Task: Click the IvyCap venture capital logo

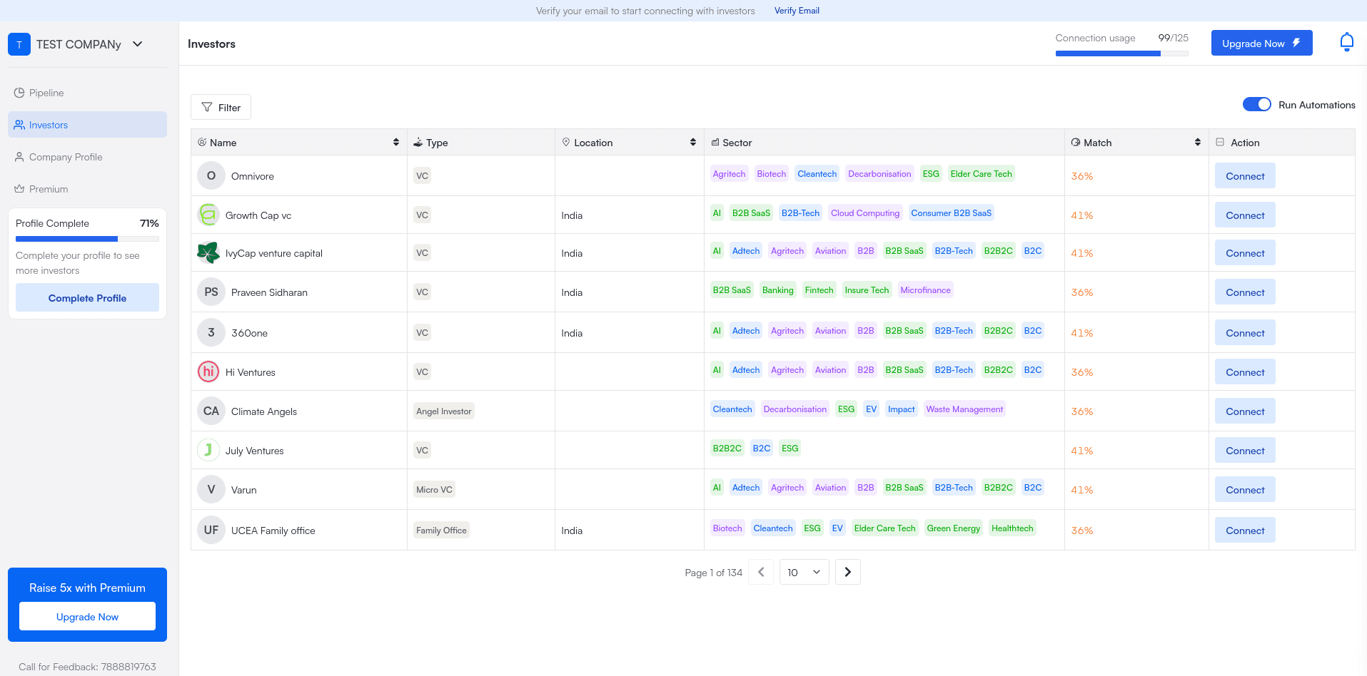Action: 208,252
